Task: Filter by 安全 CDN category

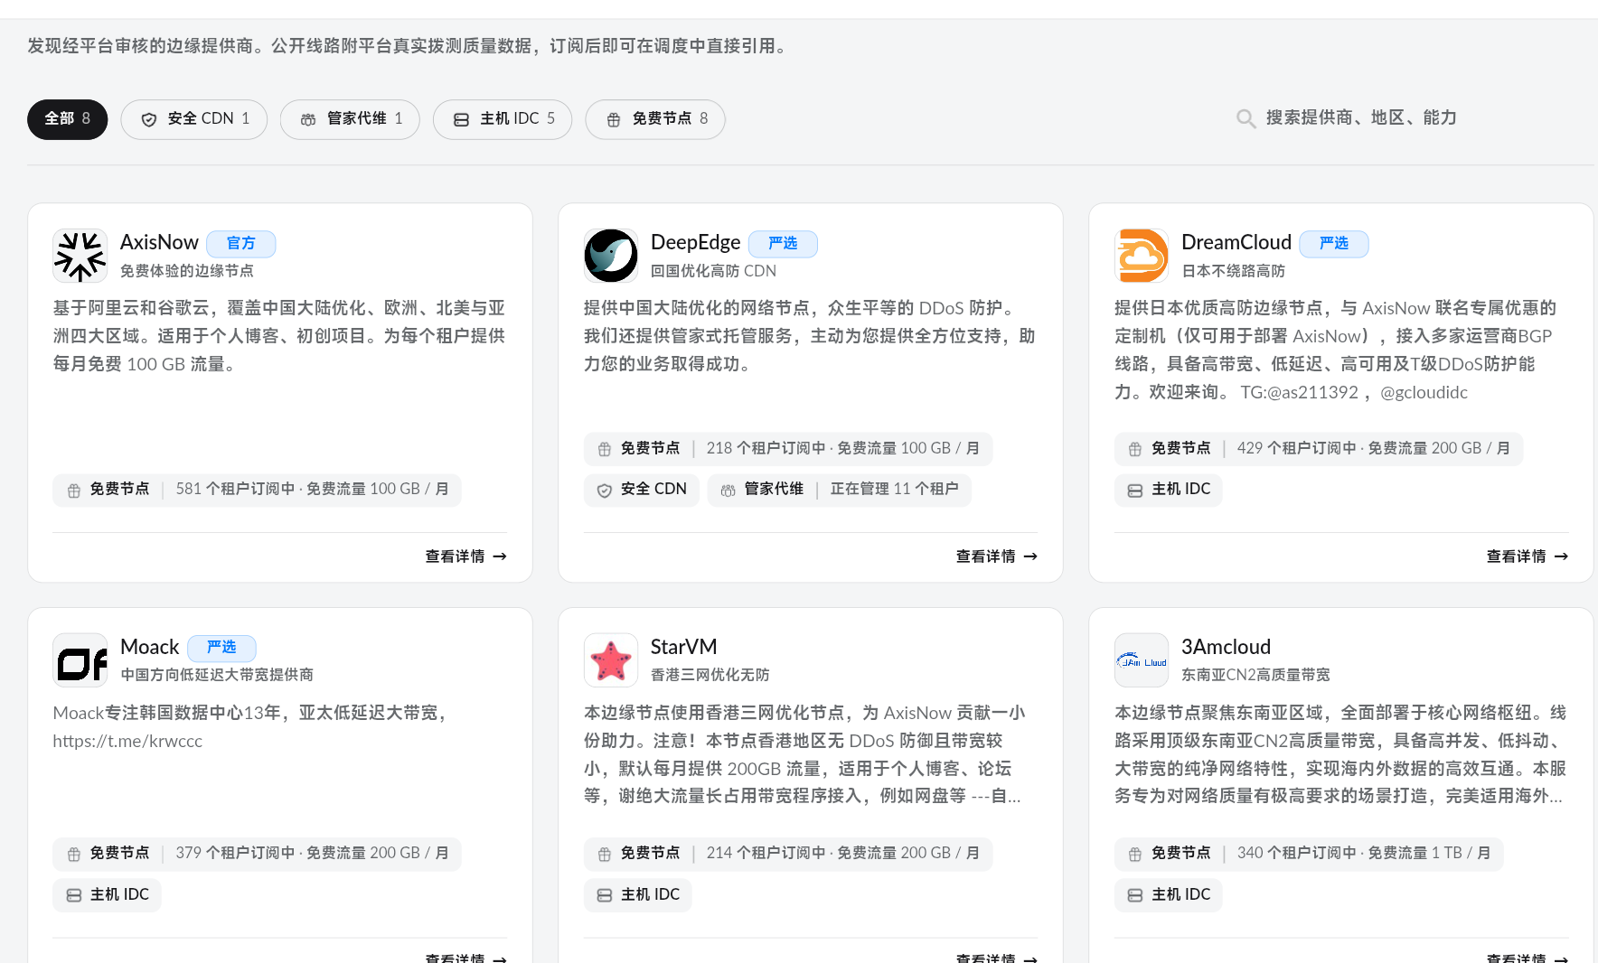Action: click(194, 119)
